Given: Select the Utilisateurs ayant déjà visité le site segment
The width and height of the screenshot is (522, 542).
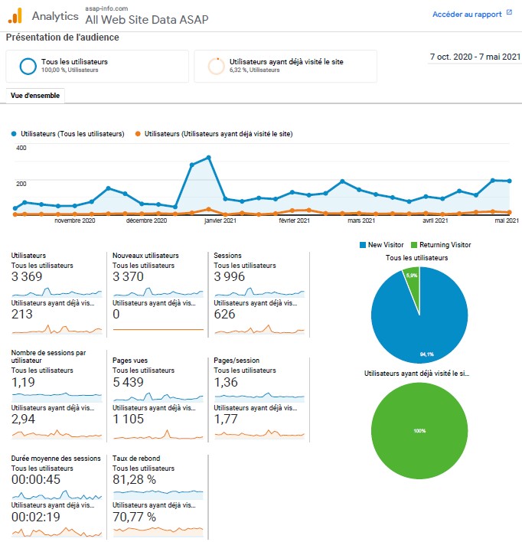Looking at the screenshot, I should point(285,66).
